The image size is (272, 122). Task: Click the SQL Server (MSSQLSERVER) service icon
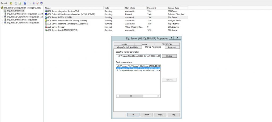(x=46, y=17)
